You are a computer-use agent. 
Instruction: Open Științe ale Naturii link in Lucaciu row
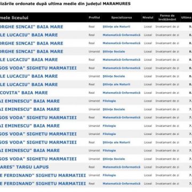(x=116, y=84)
